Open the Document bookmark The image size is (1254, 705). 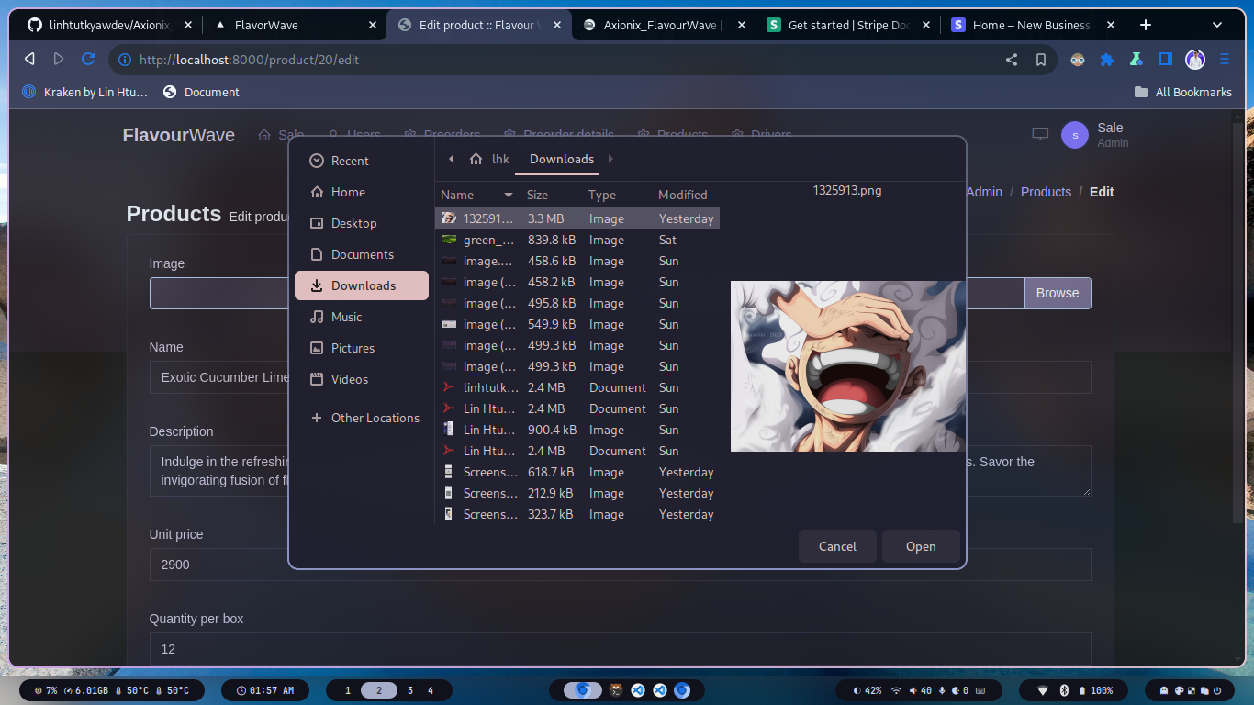click(201, 92)
